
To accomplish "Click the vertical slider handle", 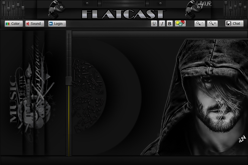I will 69,81.
